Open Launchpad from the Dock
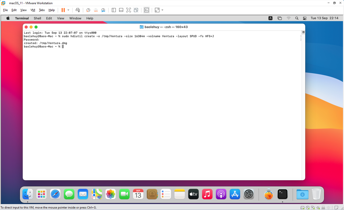344x210 pixels. point(41,194)
